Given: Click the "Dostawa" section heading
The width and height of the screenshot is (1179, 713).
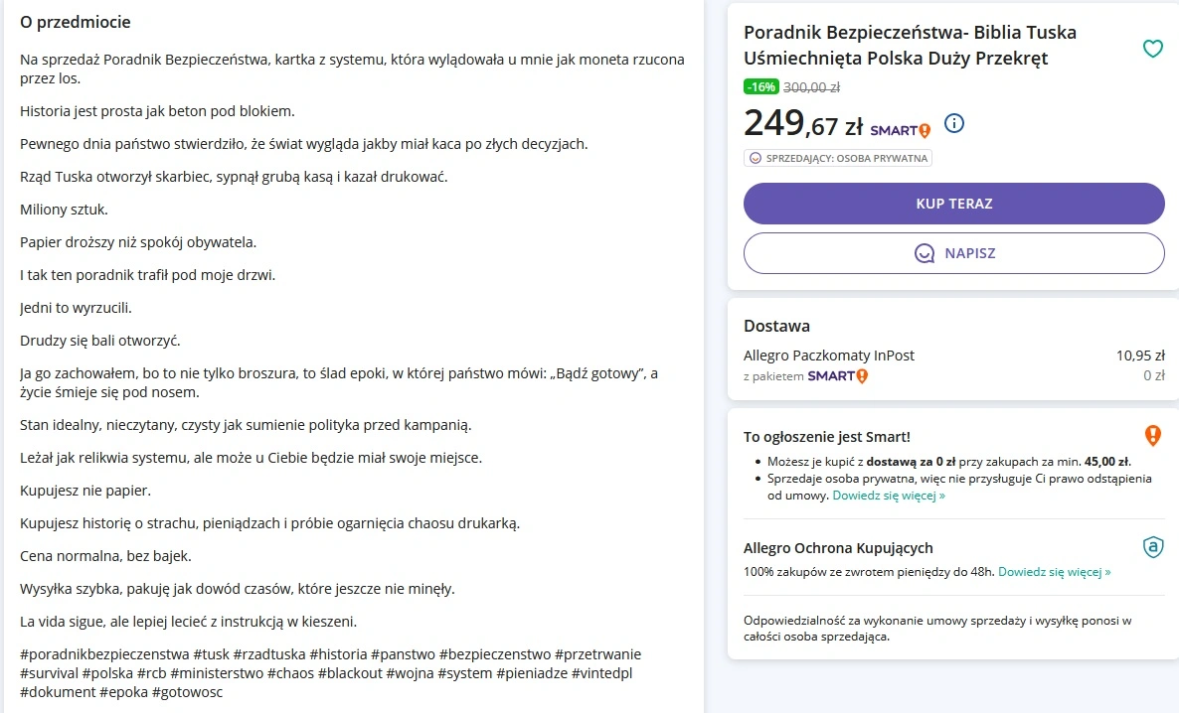Looking at the screenshot, I should coord(776,326).
